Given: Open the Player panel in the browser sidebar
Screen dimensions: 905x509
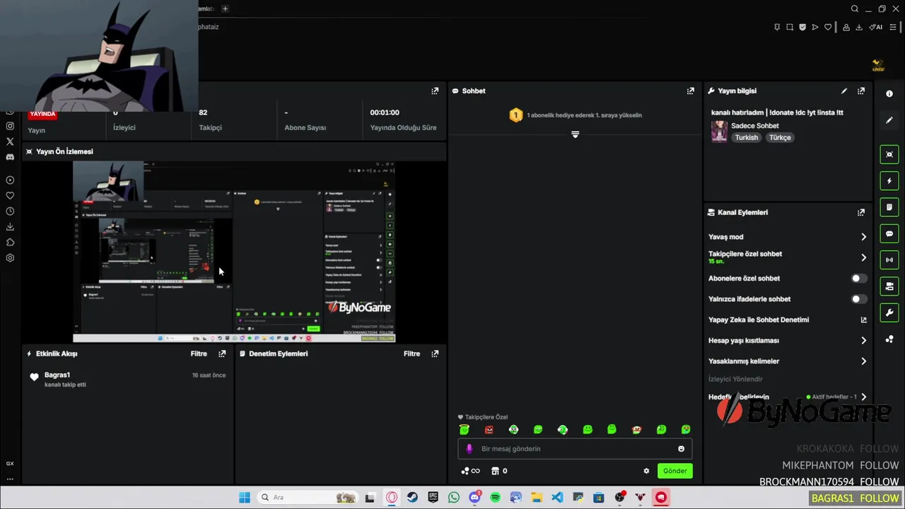Looking at the screenshot, I should point(10,180).
